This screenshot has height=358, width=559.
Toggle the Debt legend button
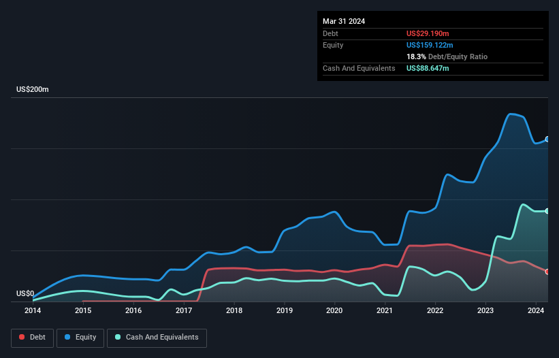[33, 338]
